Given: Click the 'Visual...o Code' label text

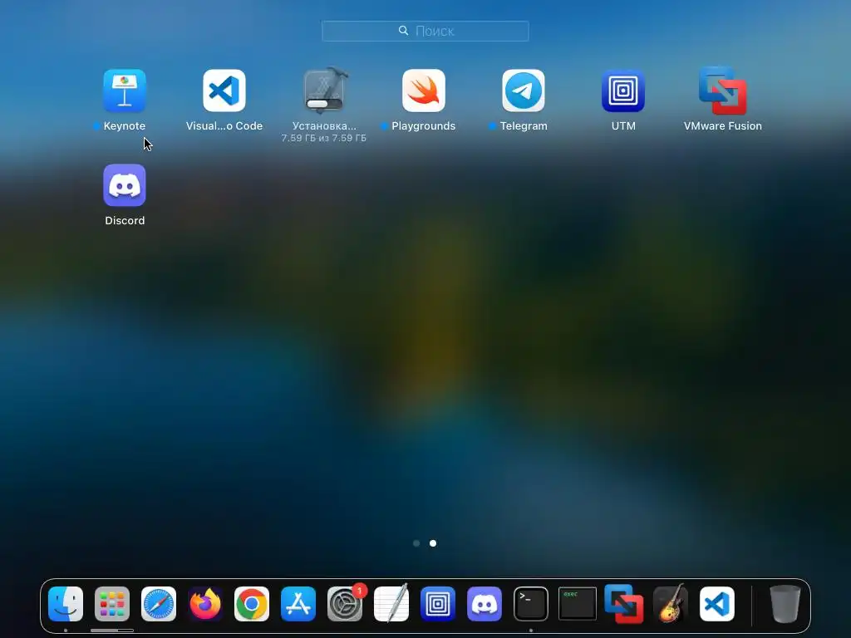Looking at the screenshot, I should click(224, 126).
